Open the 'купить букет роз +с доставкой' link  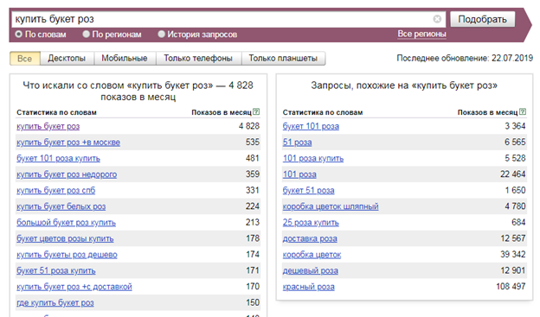click(74, 287)
